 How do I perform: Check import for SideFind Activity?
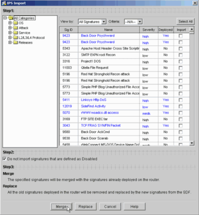[181, 107]
